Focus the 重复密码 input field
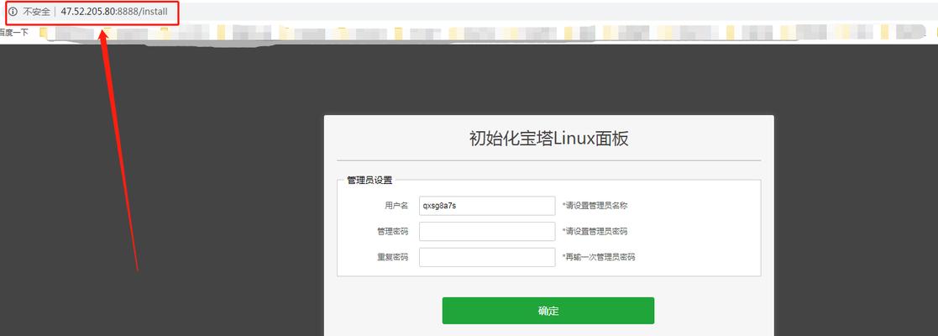The width and height of the screenshot is (938, 336). 487,257
